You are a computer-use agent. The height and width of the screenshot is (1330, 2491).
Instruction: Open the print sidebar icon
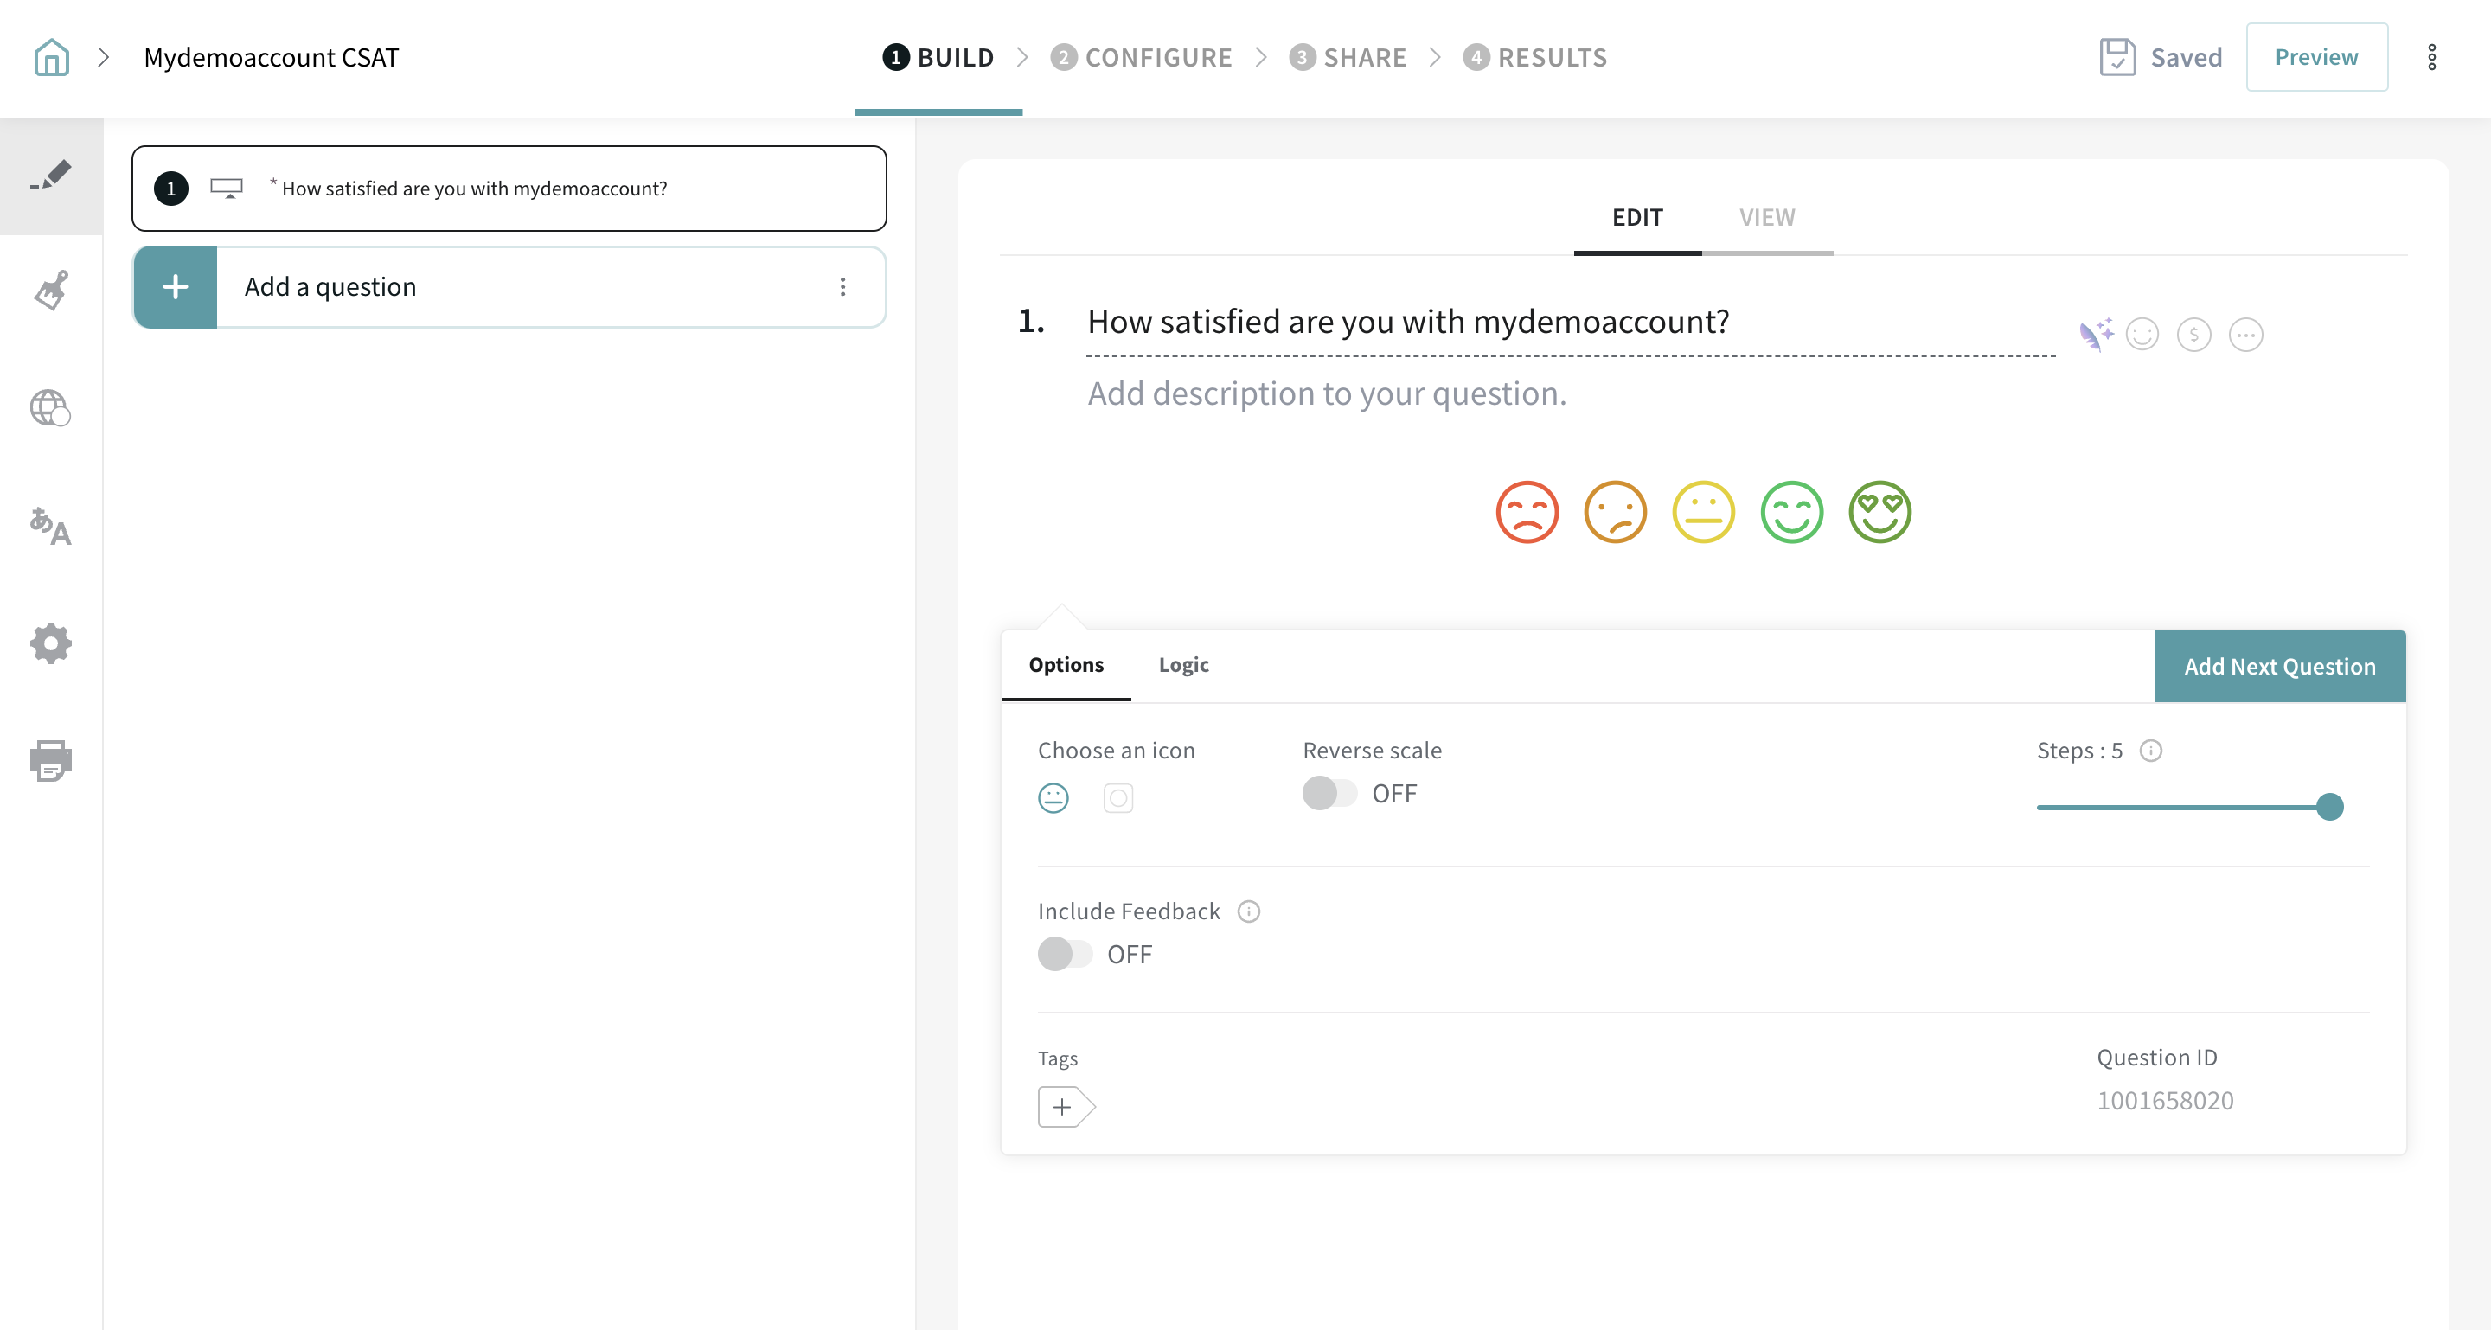click(50, 761)
